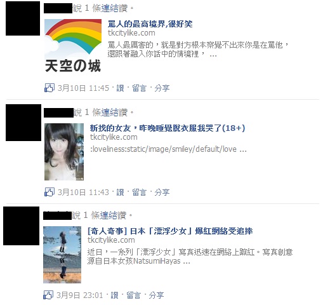Image resolution: width=330 pixels, height=305 pixels.
Task: Click thumbs-up icon on 3月9日 23:01 post
Action: [48, 295]
